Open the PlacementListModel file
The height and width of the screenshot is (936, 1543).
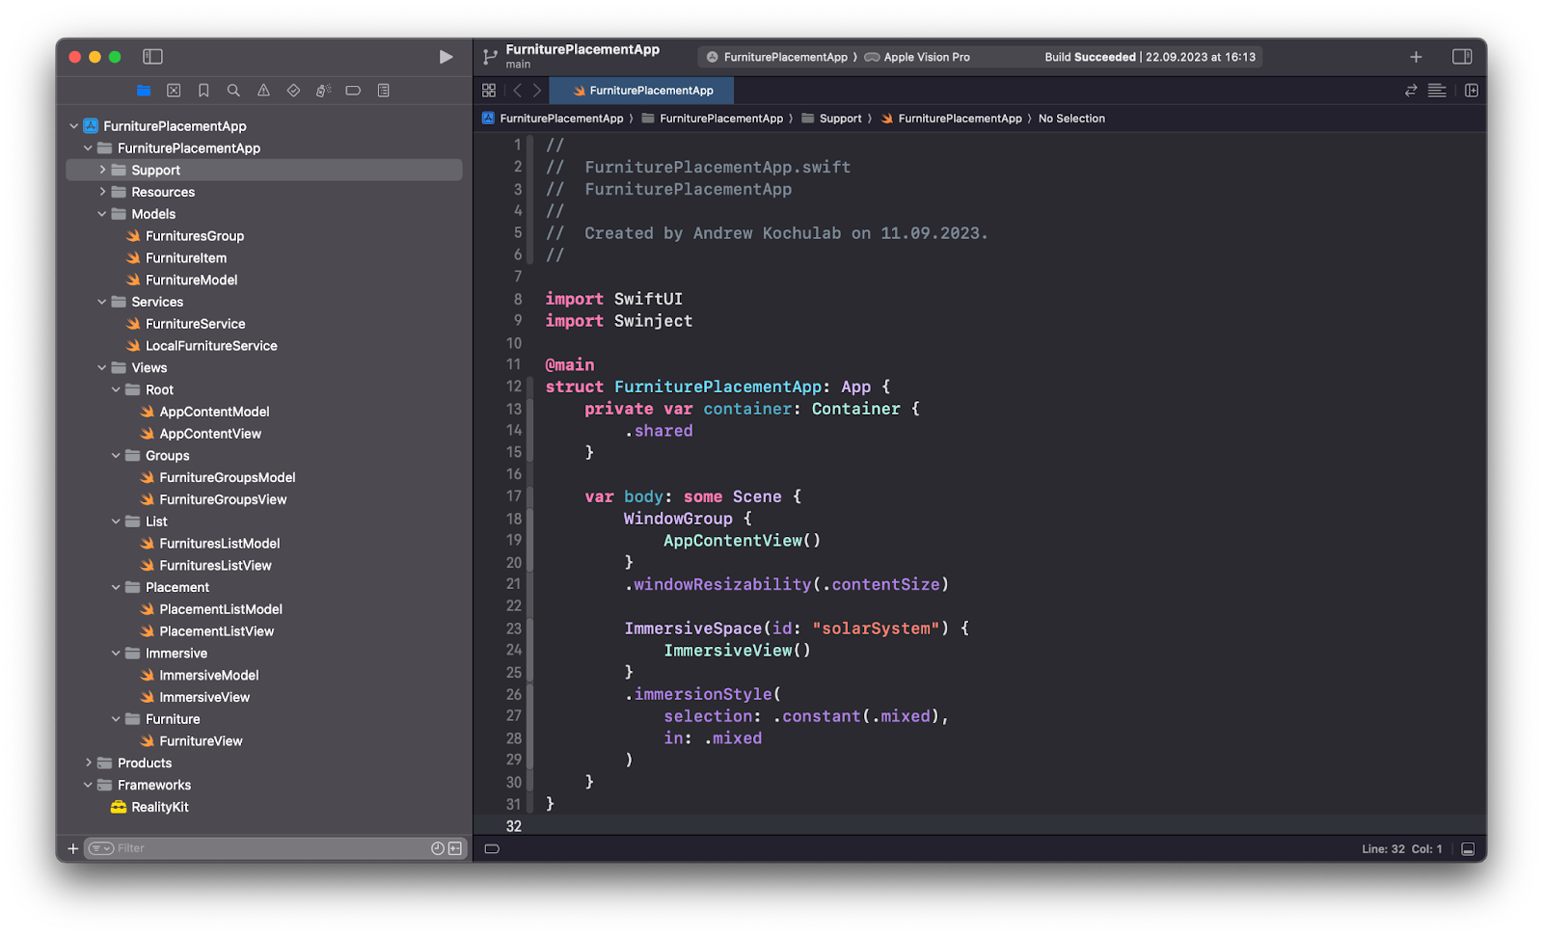(212, 609)
